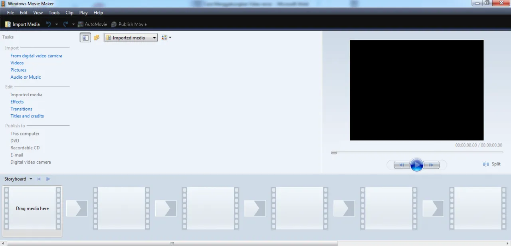Open the Tools menu
The height and width of the screenshot is (246, 511).
(x=54, y=13)
